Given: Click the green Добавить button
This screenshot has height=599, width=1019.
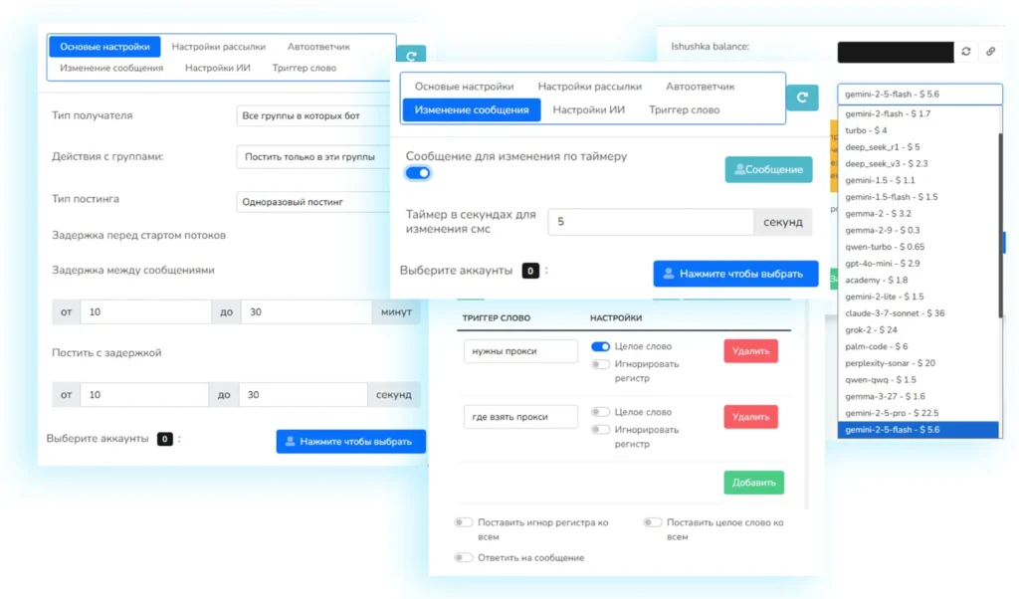Looking at the screenshot, I should pyautogui.click(x=752, y=482).
